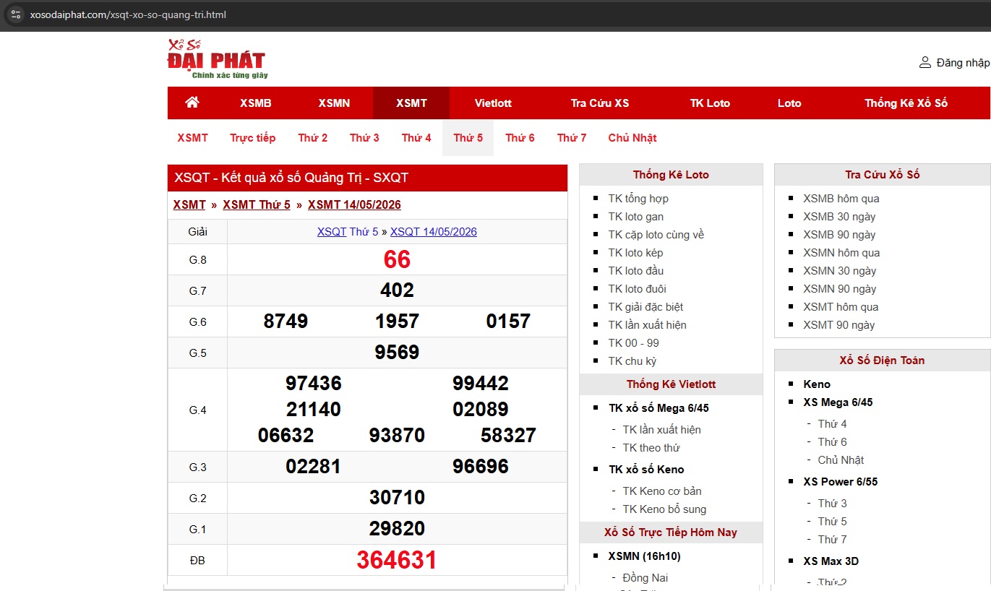Screen dimensions: 991x591
Task: Open XS Power 6/55 link
Action: click(841, 482)
